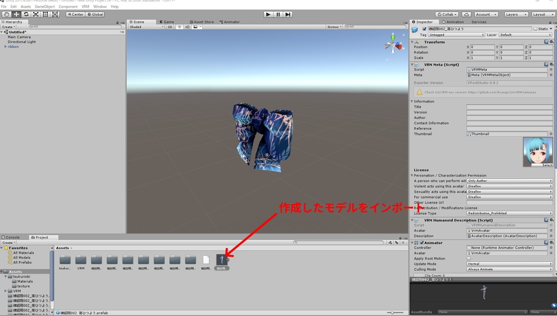
Task: Select the Rotate tool
Action: coord(26,14)
